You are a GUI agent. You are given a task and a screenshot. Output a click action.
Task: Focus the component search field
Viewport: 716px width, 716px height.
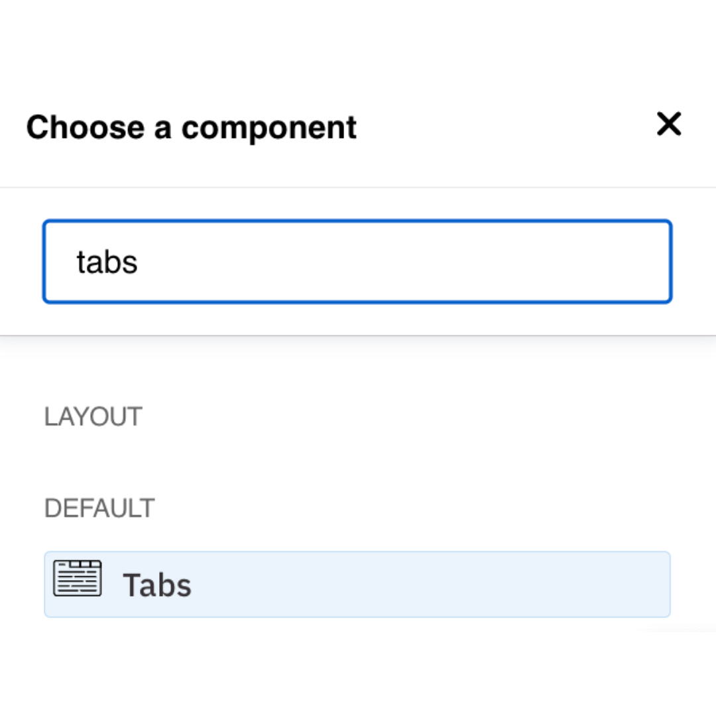point(357,262)
